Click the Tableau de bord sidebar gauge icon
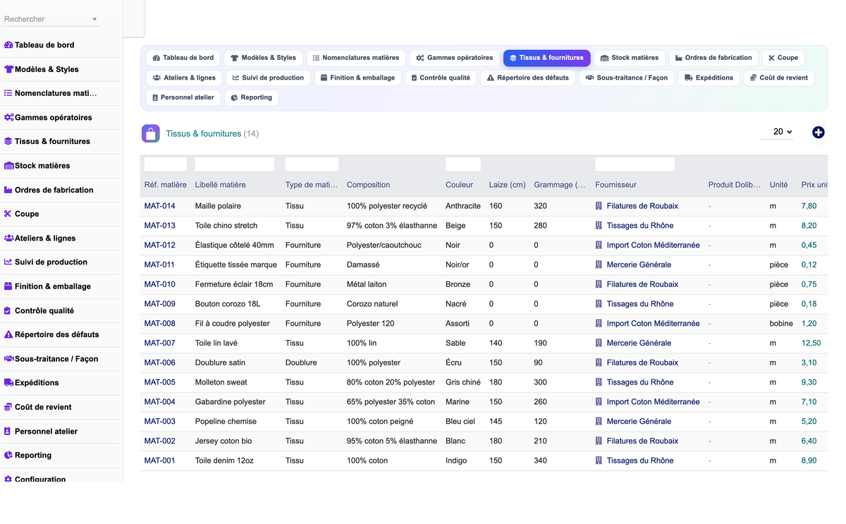Viewport: 846px width, 524px height. [x=8, y=45]
